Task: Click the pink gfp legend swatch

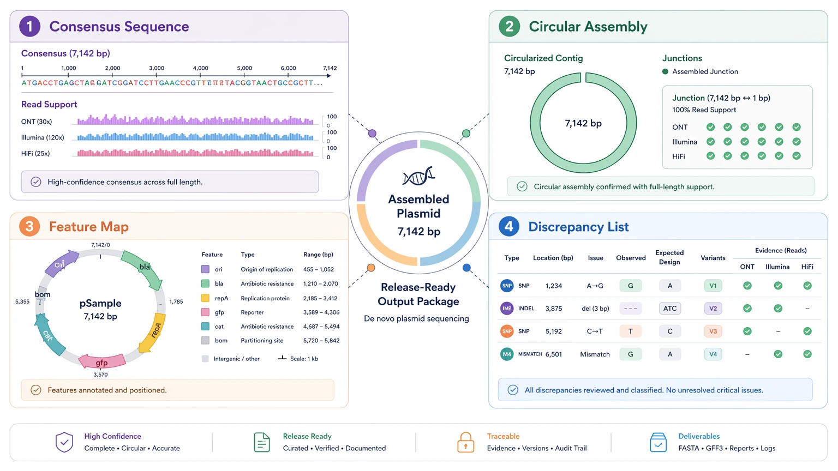Action: point(205,312)
